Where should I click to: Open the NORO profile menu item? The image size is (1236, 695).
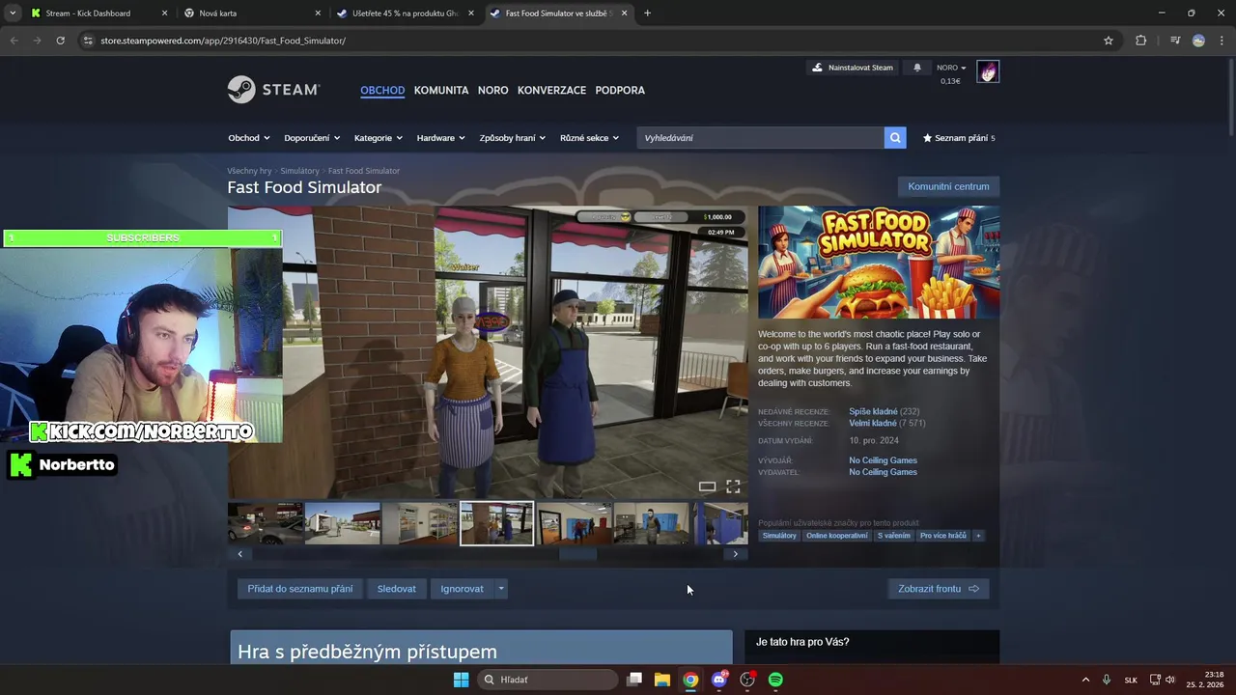[492, 91]
